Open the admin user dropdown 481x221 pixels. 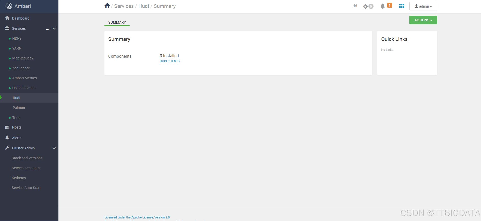point(423,6)
